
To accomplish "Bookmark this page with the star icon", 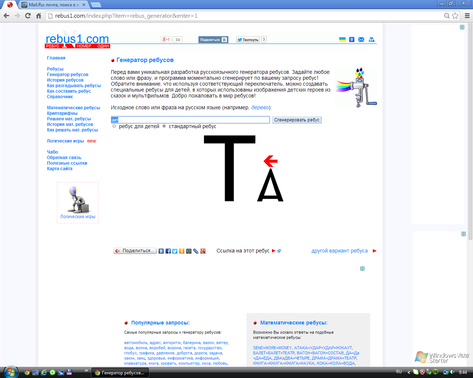I will click(x=455, y=16).
